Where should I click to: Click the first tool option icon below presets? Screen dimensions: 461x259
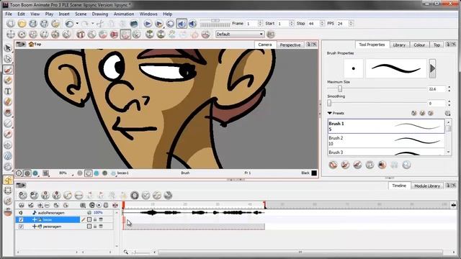333,165
